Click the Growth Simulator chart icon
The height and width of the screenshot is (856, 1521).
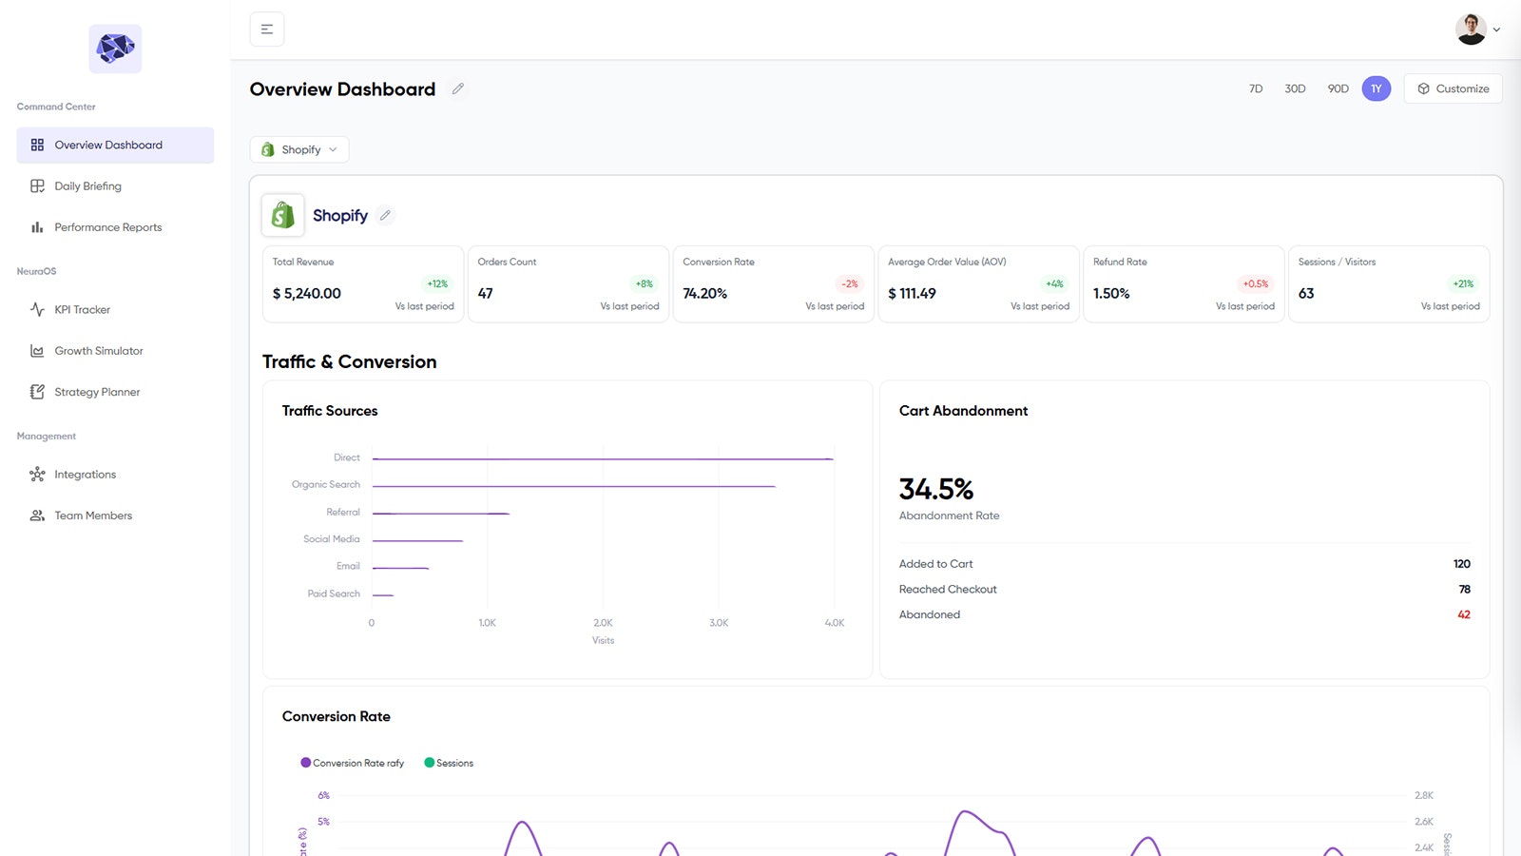pyautogui.click(x=37, y=351)
